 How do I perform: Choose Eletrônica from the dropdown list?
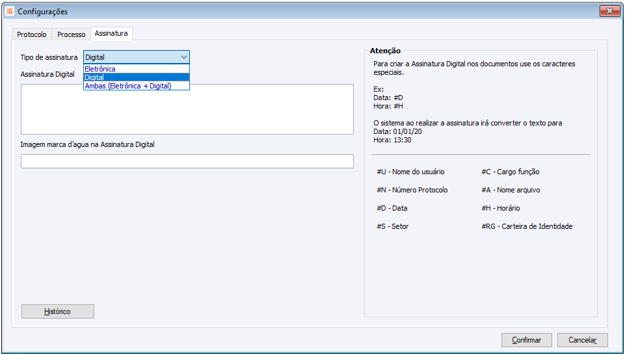pos(137,69)
